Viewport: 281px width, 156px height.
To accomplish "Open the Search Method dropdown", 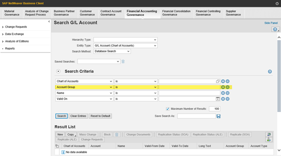I will point(128,52).
